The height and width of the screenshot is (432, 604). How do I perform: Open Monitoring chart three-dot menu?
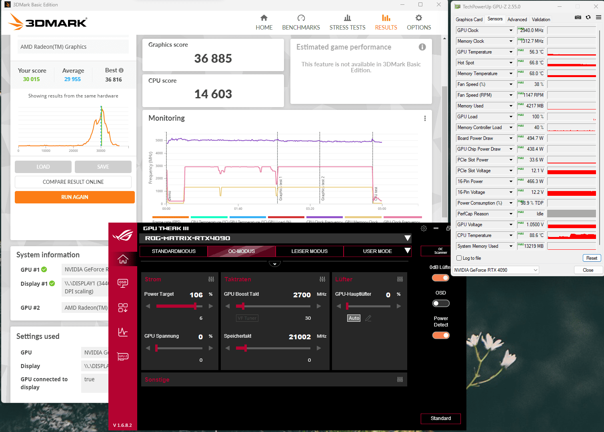pyautogui.click(x=425, y=118)
